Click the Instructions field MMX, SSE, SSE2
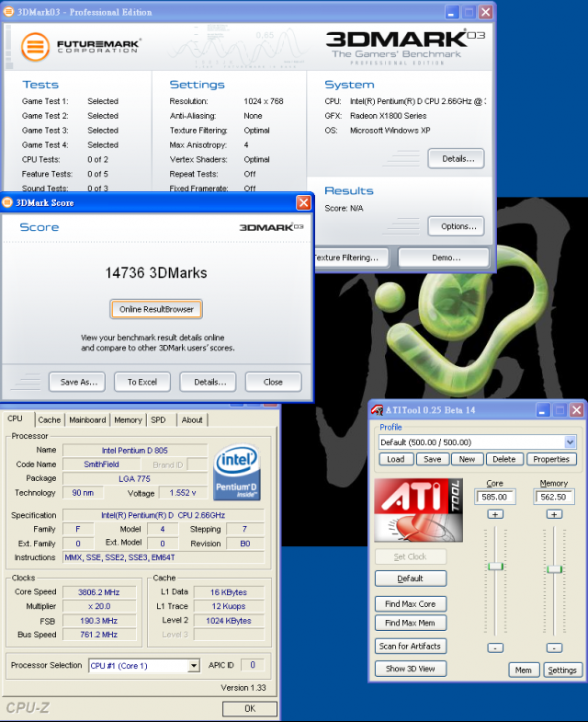The image size is (588, 722). (x=164, y=557)
